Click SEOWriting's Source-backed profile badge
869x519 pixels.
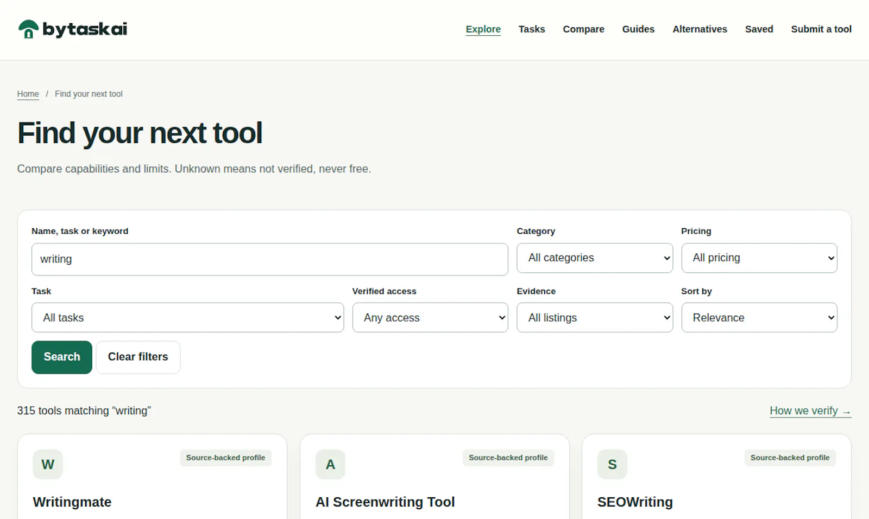tap(790, 458)
